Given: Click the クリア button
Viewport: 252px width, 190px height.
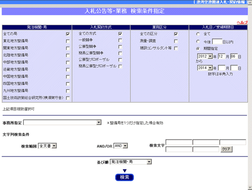Looking at the screenshot, I should pyautogui.click(x=226, y=149).
